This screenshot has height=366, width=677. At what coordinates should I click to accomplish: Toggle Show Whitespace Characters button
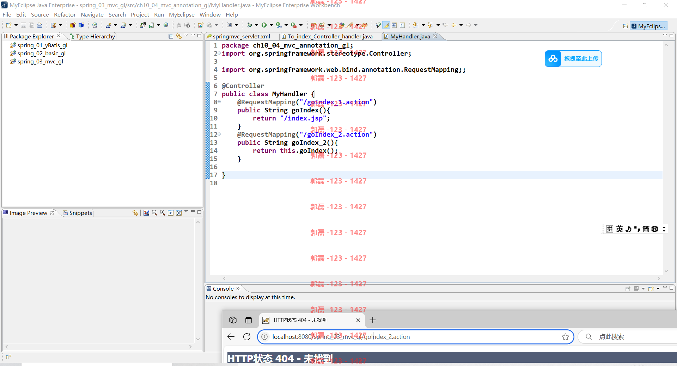click(402, 25)
